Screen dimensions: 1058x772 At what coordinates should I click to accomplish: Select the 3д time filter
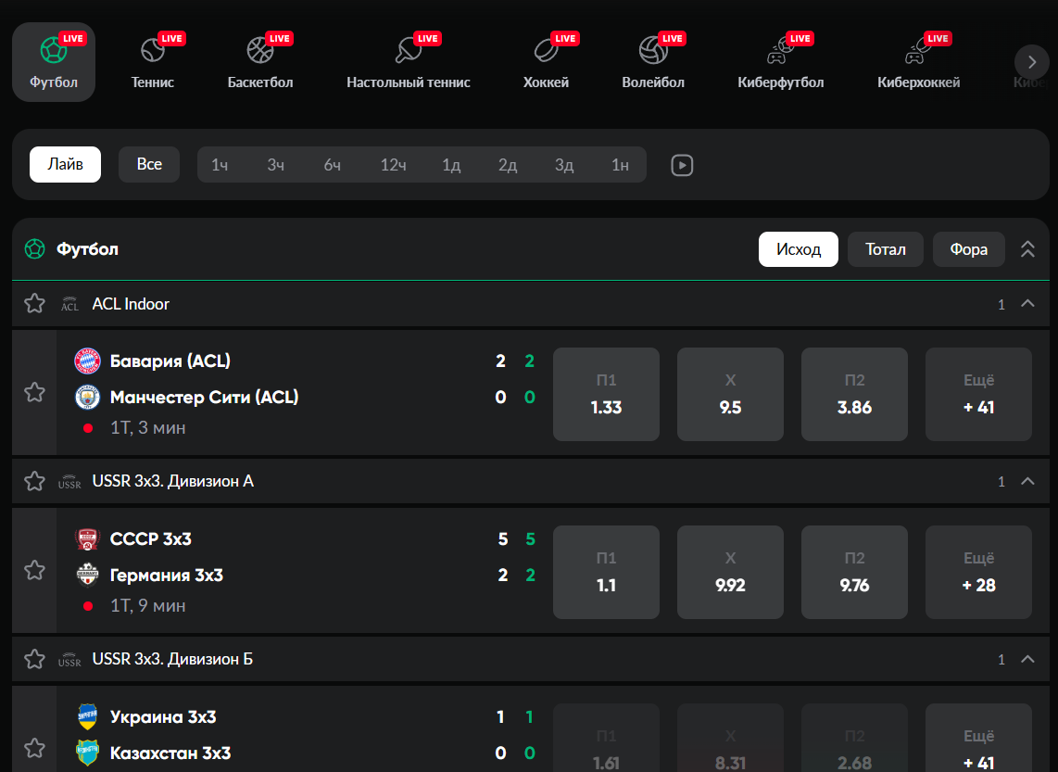[x=564, y=165]
